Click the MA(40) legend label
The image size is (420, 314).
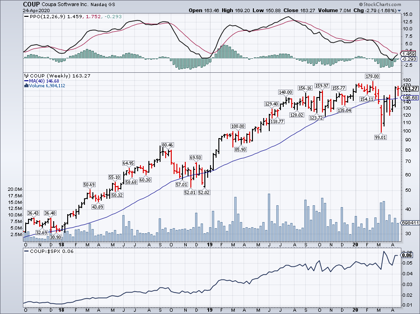(35, 81)
